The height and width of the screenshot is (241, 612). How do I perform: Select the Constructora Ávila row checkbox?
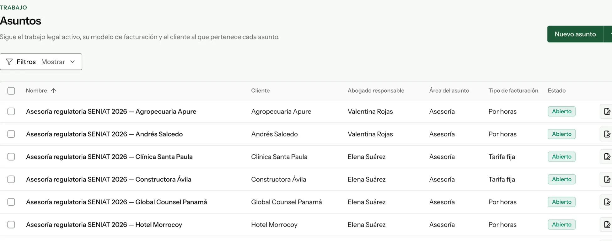(11, 179)
